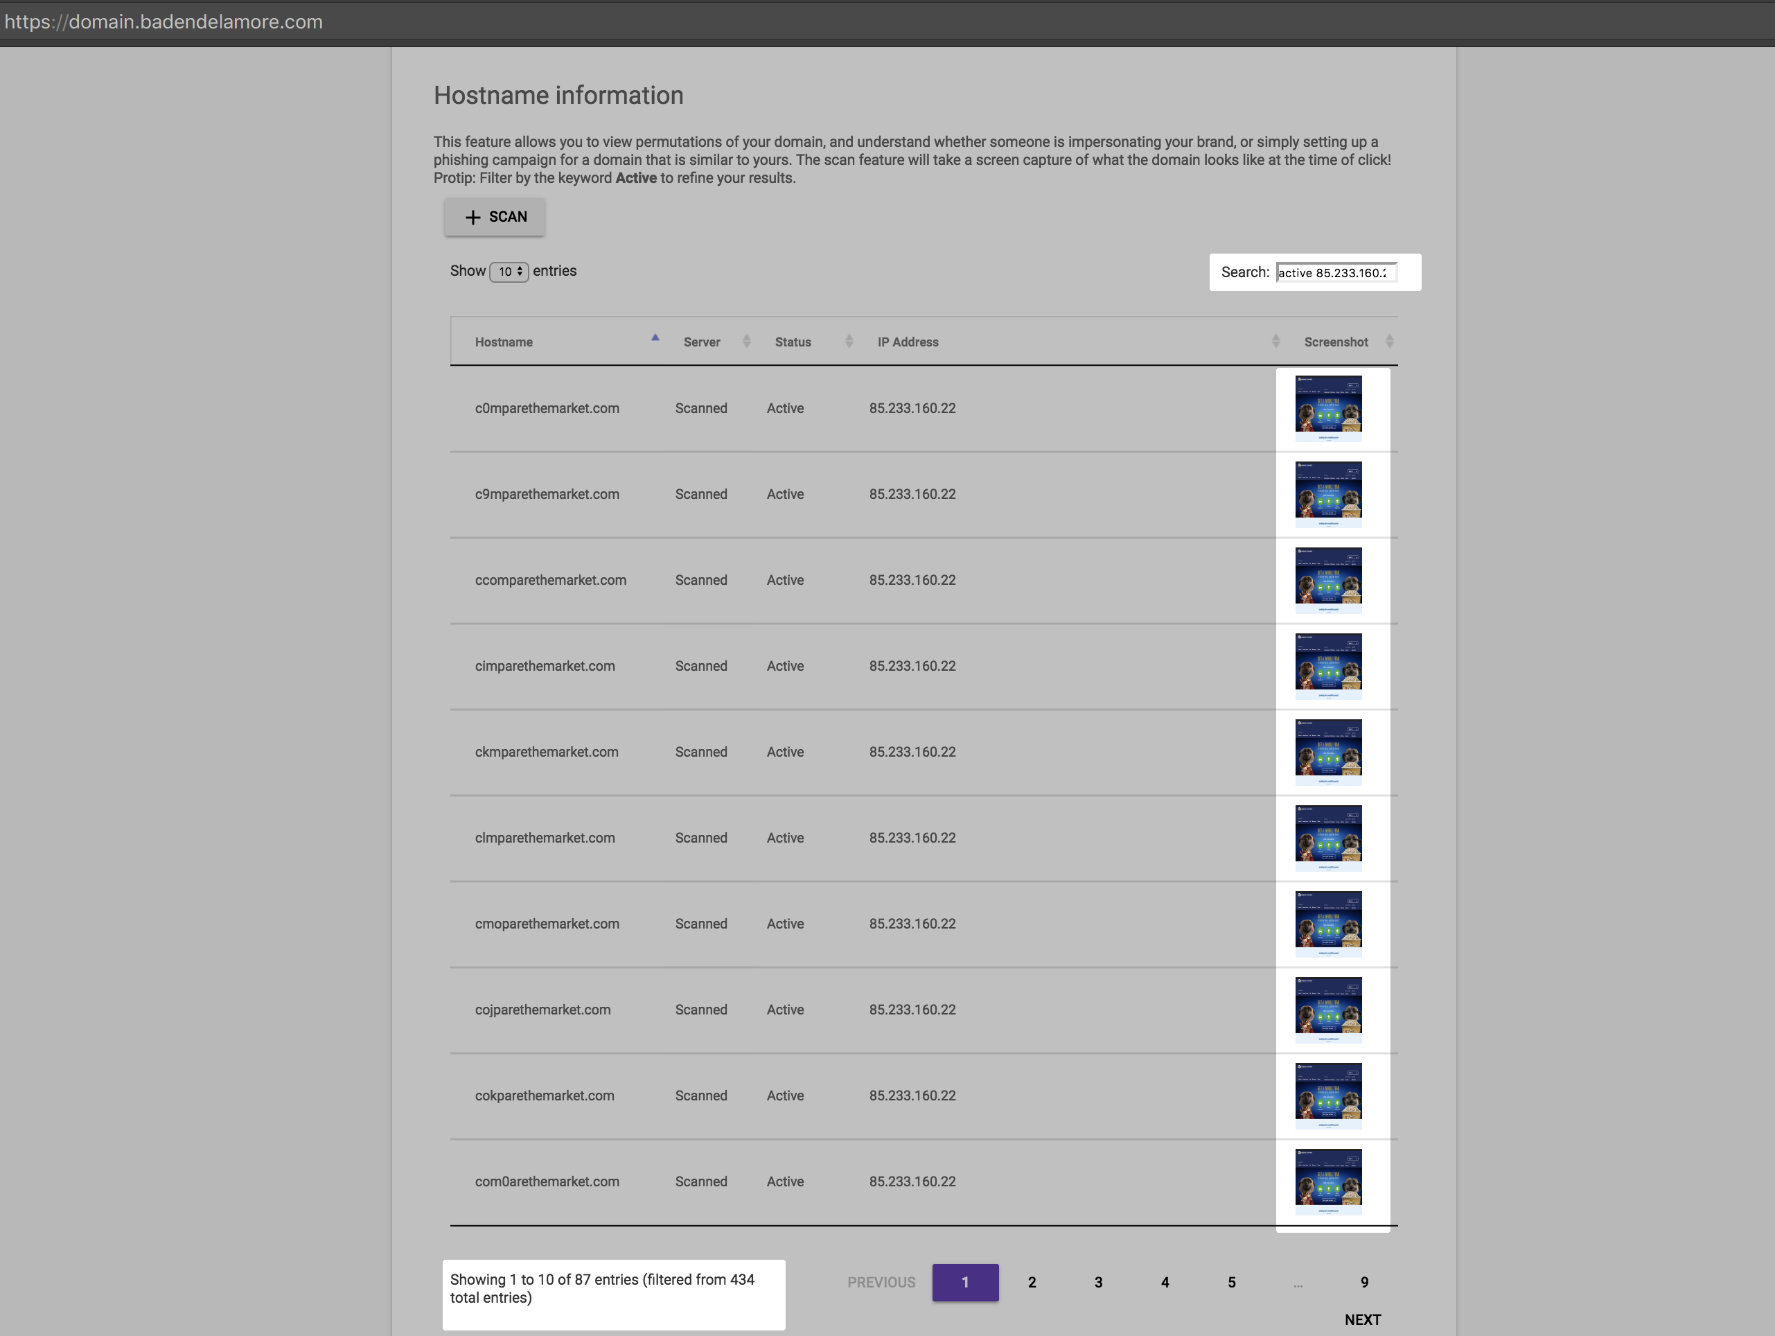Go to pagination page 5
1775x1336 pixels.
[1232, 1282]
